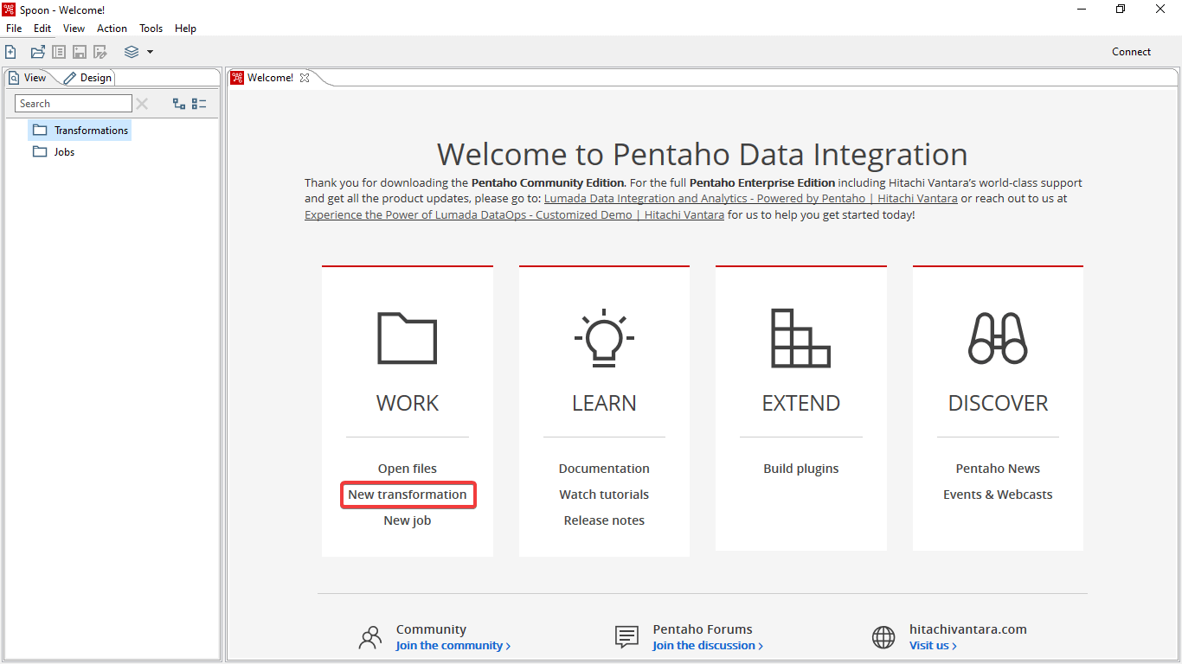Viewport: 1182px width, 664px height.
Task: Click the New transformation link
Action: tap(408, 495)
